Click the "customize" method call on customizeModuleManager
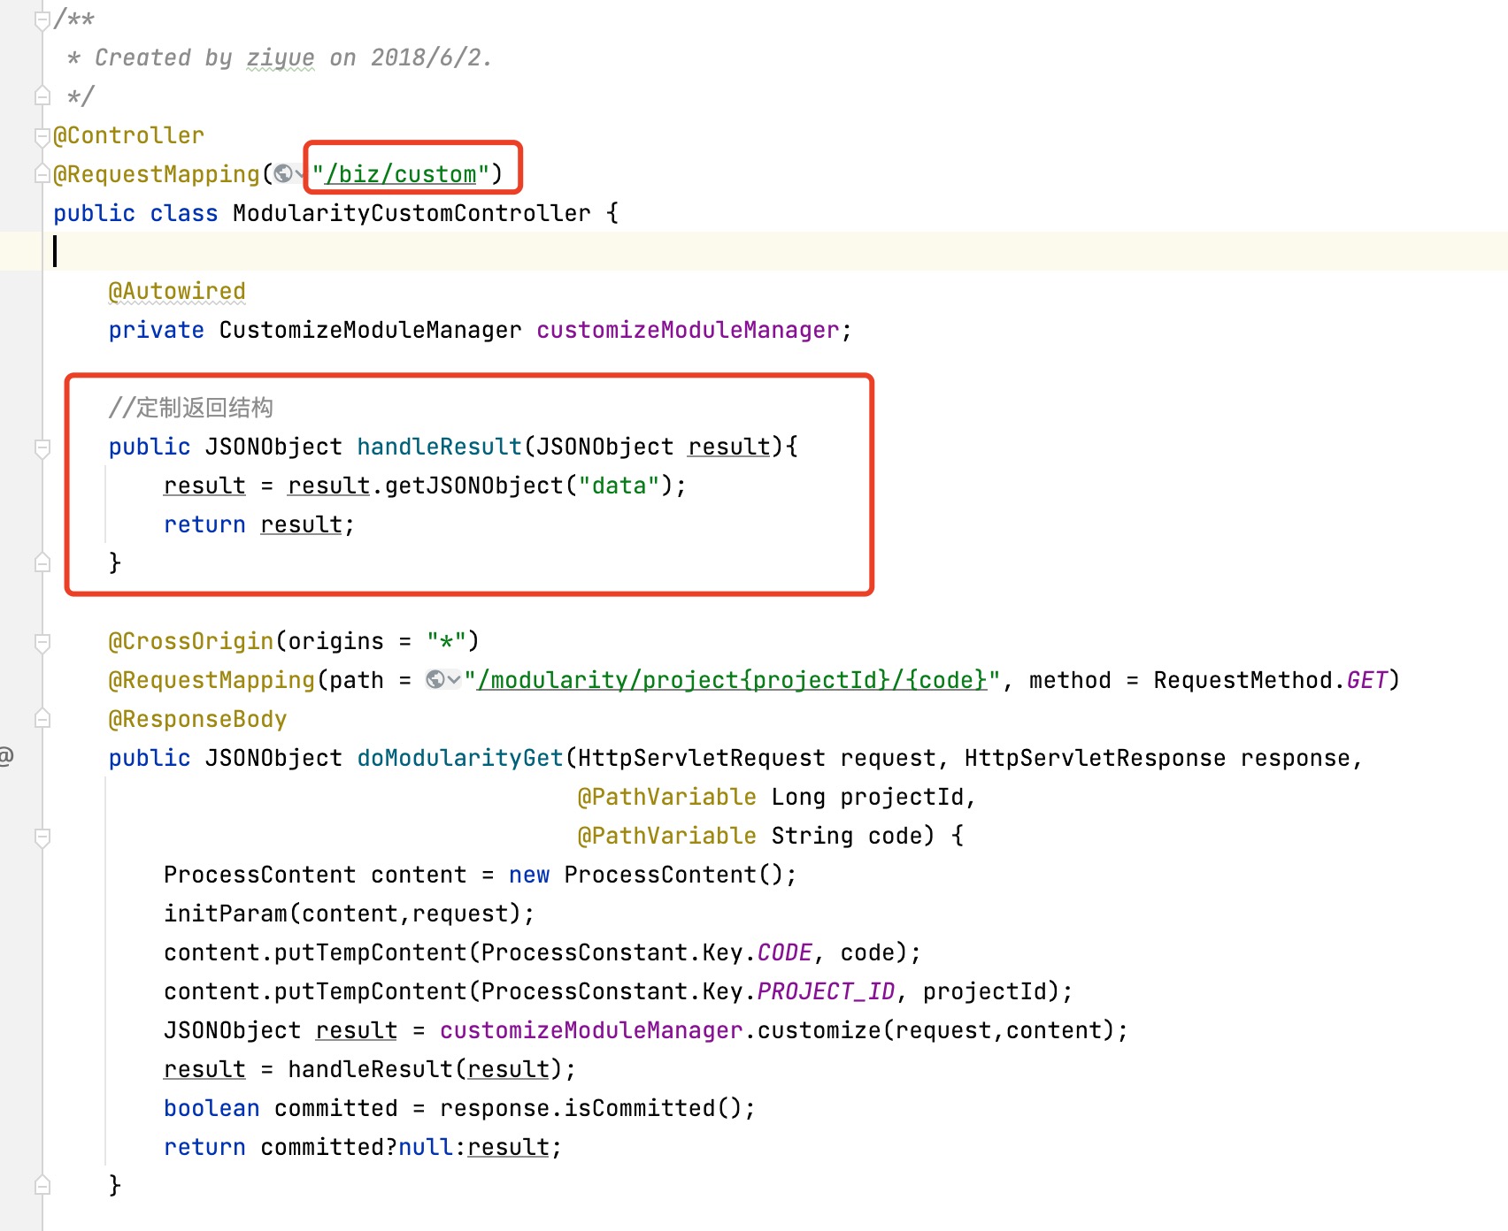The image size is (1508, 1231). point(819,1030)
